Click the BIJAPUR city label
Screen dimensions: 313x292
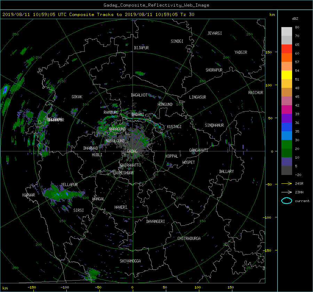pos(141,48)
